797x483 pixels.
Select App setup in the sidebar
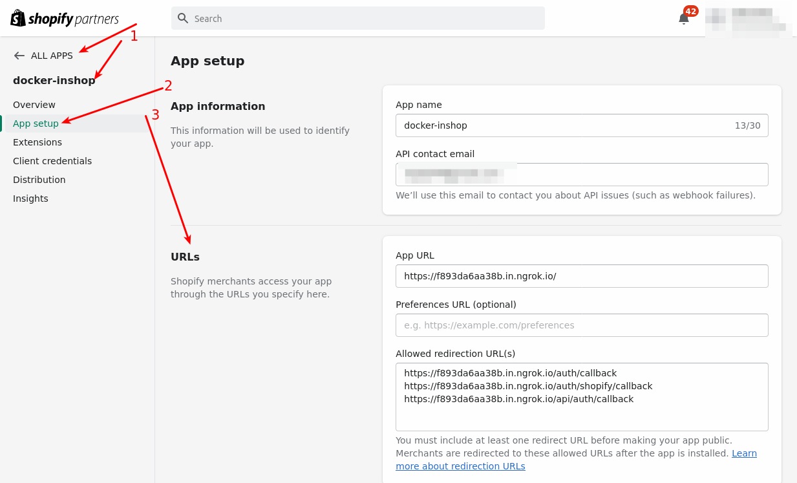pos(36,123)
